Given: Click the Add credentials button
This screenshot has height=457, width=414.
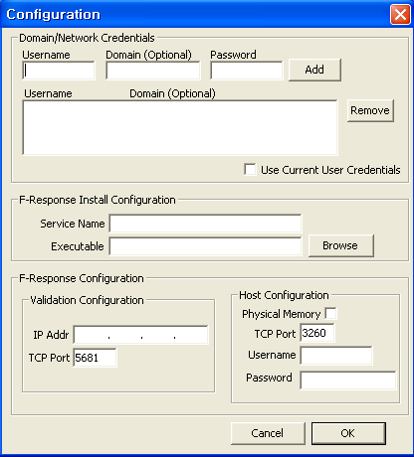Looking at the screenshot, I should (x=314, y=70).
